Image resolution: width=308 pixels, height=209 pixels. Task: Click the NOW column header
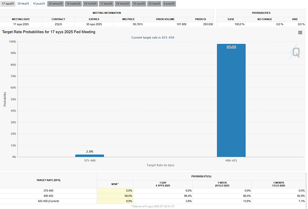[x=115, y=184]
